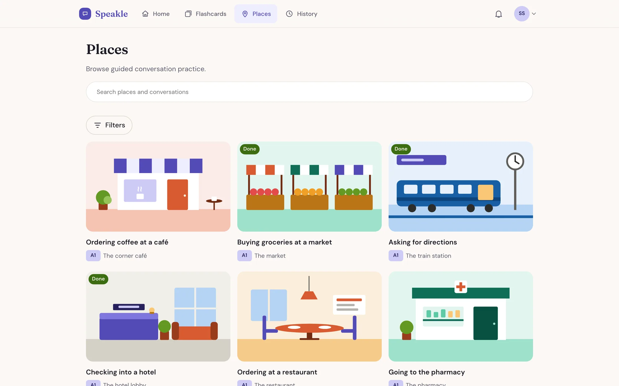
Task: Open the café illustration card
Action: (158, 186)
